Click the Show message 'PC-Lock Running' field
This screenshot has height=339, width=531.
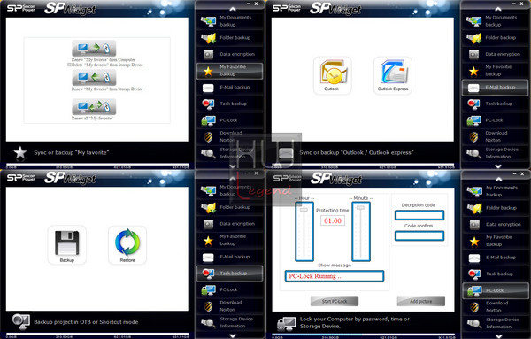point(335,276)
